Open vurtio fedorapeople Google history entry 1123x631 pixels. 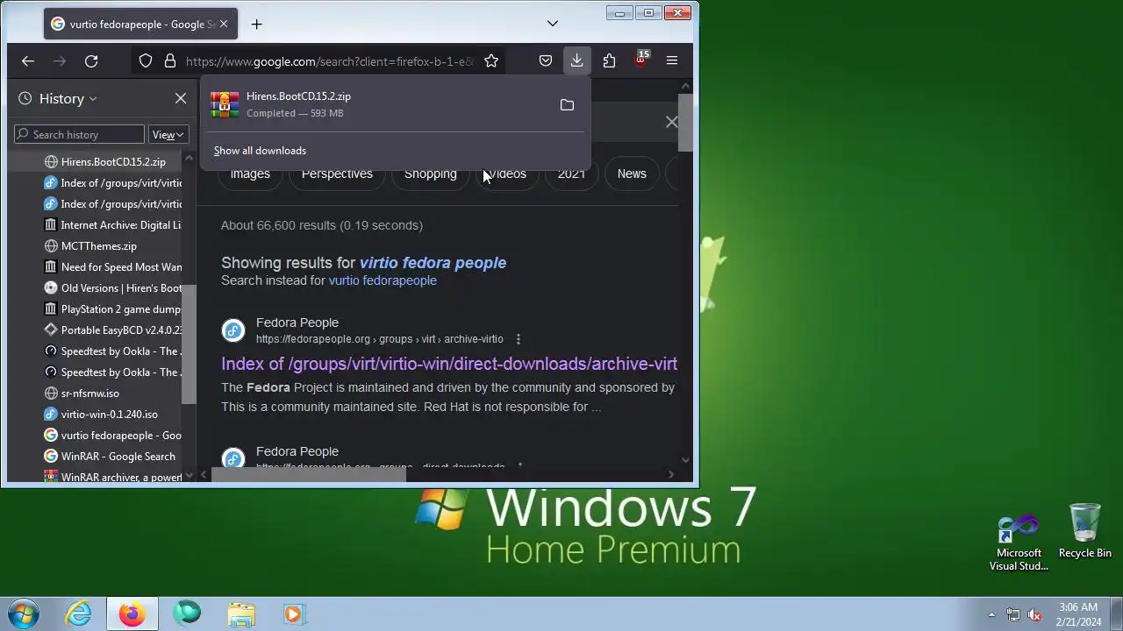pyautogui.click(x=112, y=436)
